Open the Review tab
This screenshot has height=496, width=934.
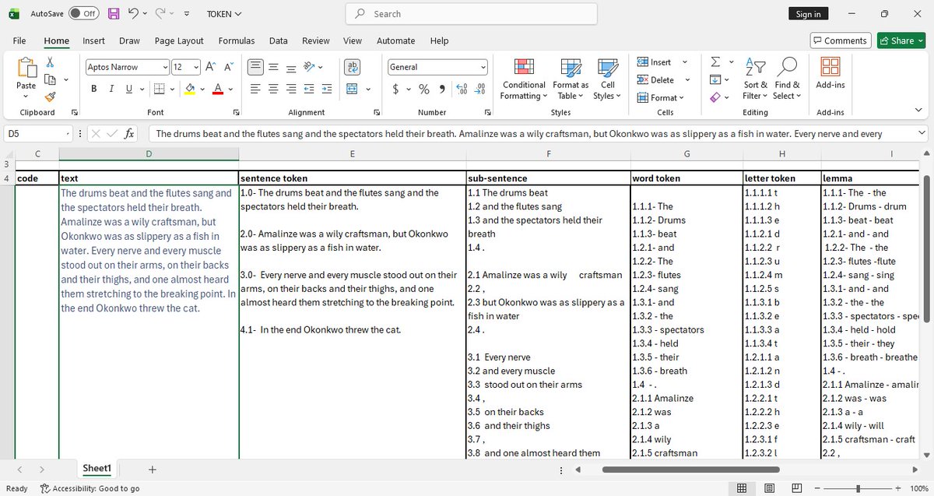click(x=315, y=40)
